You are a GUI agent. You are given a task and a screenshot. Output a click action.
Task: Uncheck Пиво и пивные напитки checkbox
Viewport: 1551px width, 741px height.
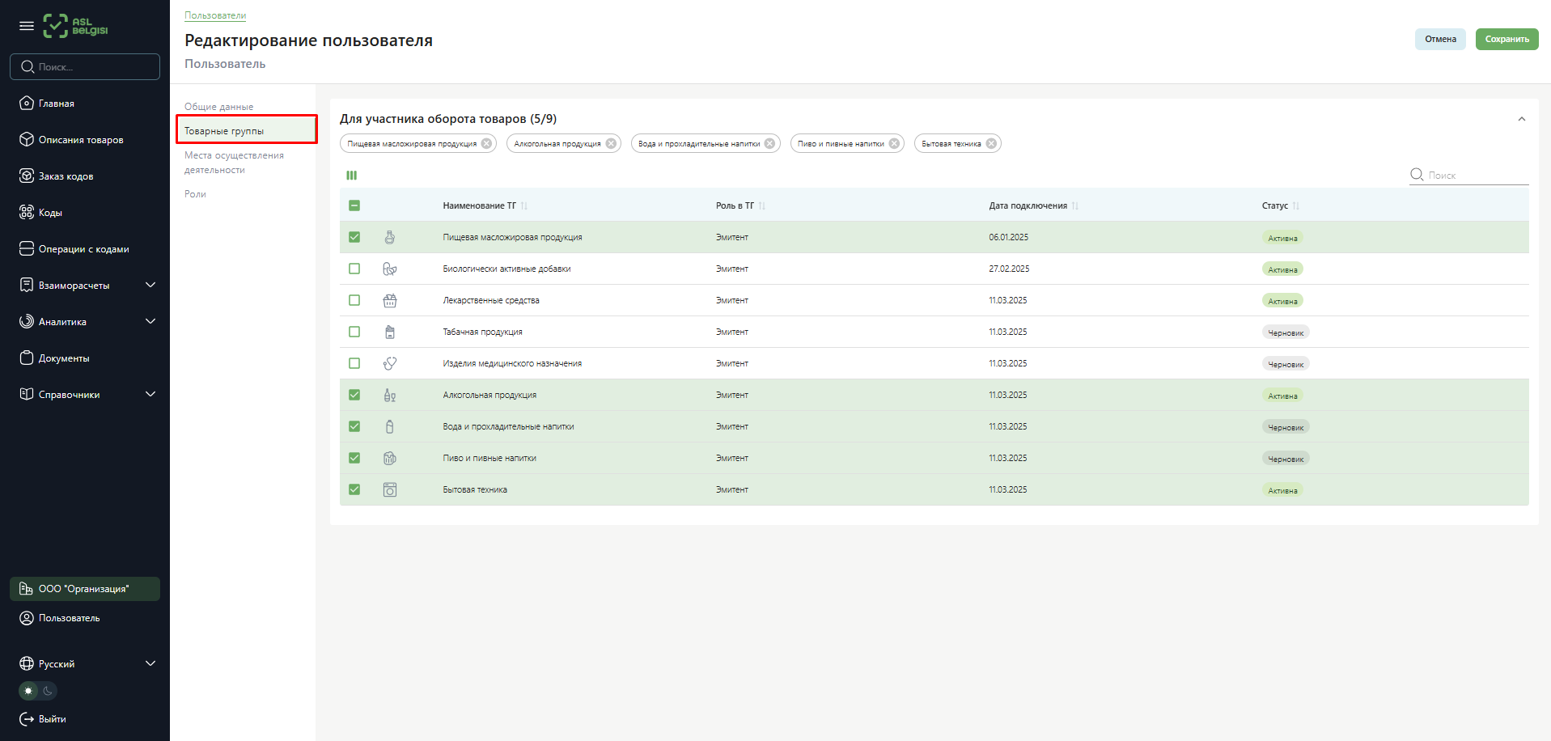[x=354, y=458]
